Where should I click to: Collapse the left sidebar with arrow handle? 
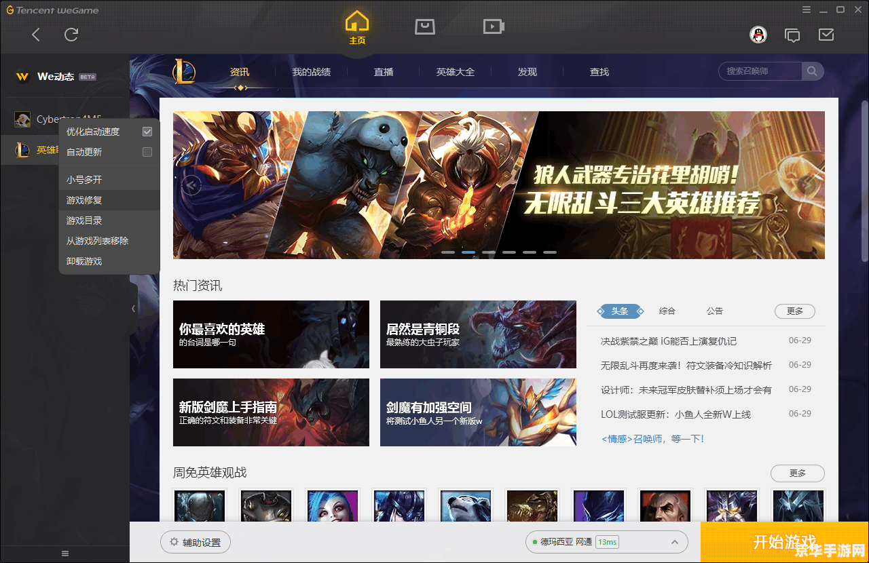click(133, 309)
